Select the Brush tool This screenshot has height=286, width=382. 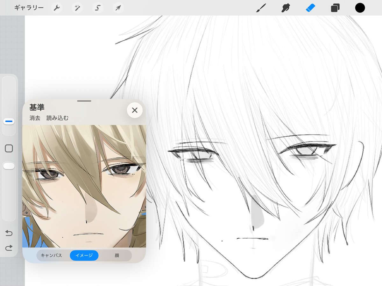point(261,8)
